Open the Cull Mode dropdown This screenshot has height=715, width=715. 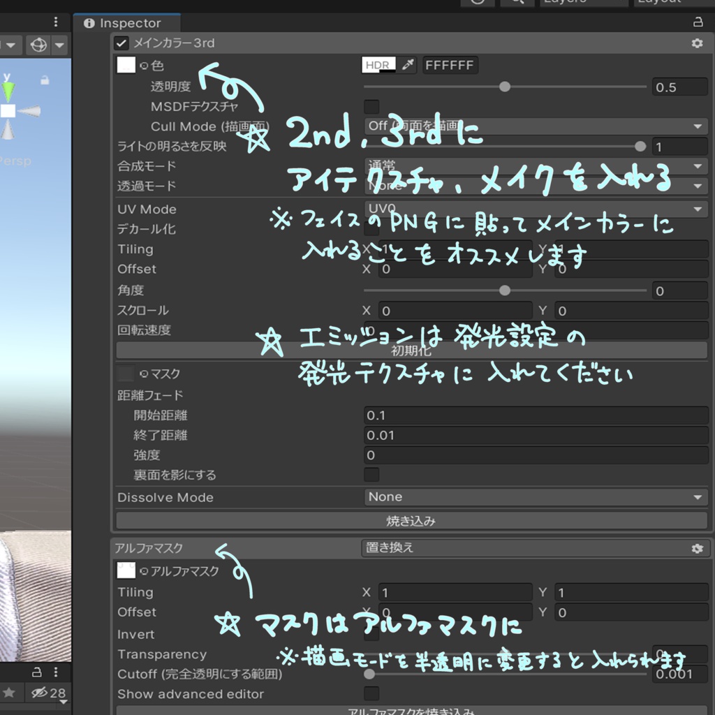[x=536, y=126]
